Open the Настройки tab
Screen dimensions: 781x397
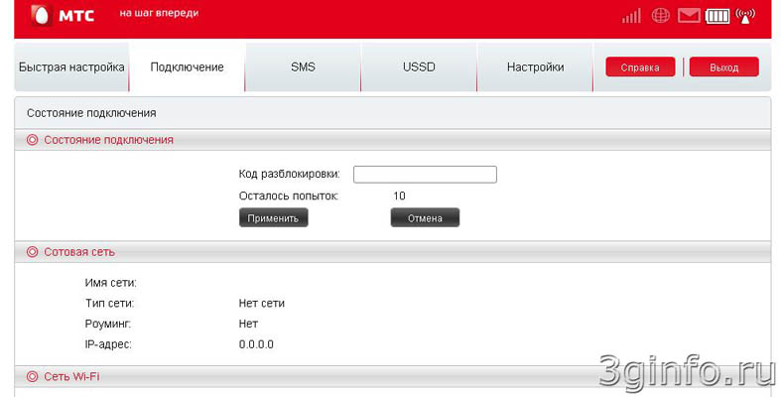pyautogui.click(x=535, y=67)
